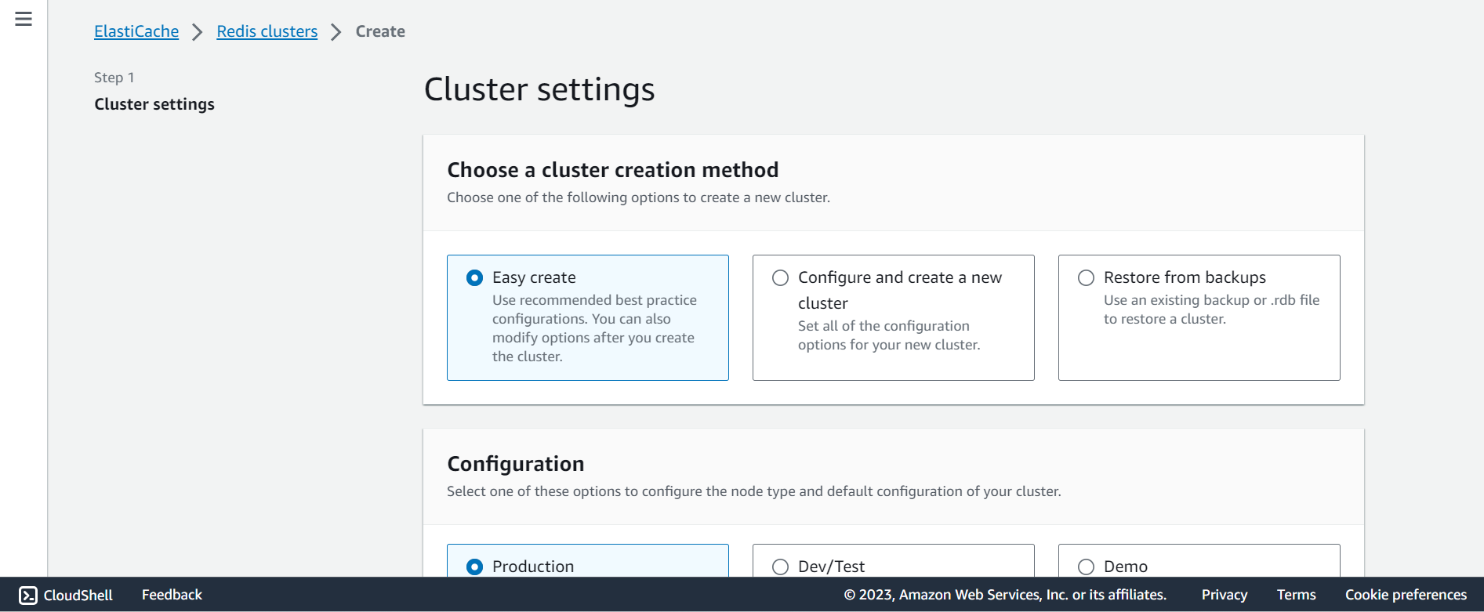Click the Easy create description text
This screenshot has width=1484, height=612.
[594, 328]
